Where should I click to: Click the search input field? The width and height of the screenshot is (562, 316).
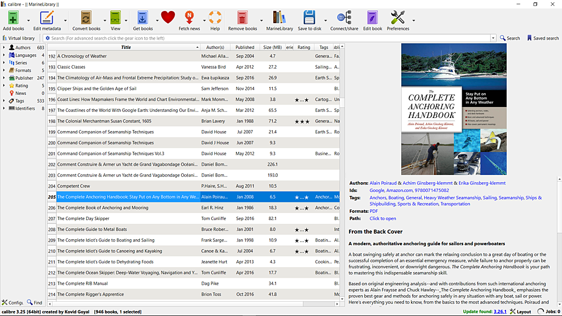click(x=270, y=38)
